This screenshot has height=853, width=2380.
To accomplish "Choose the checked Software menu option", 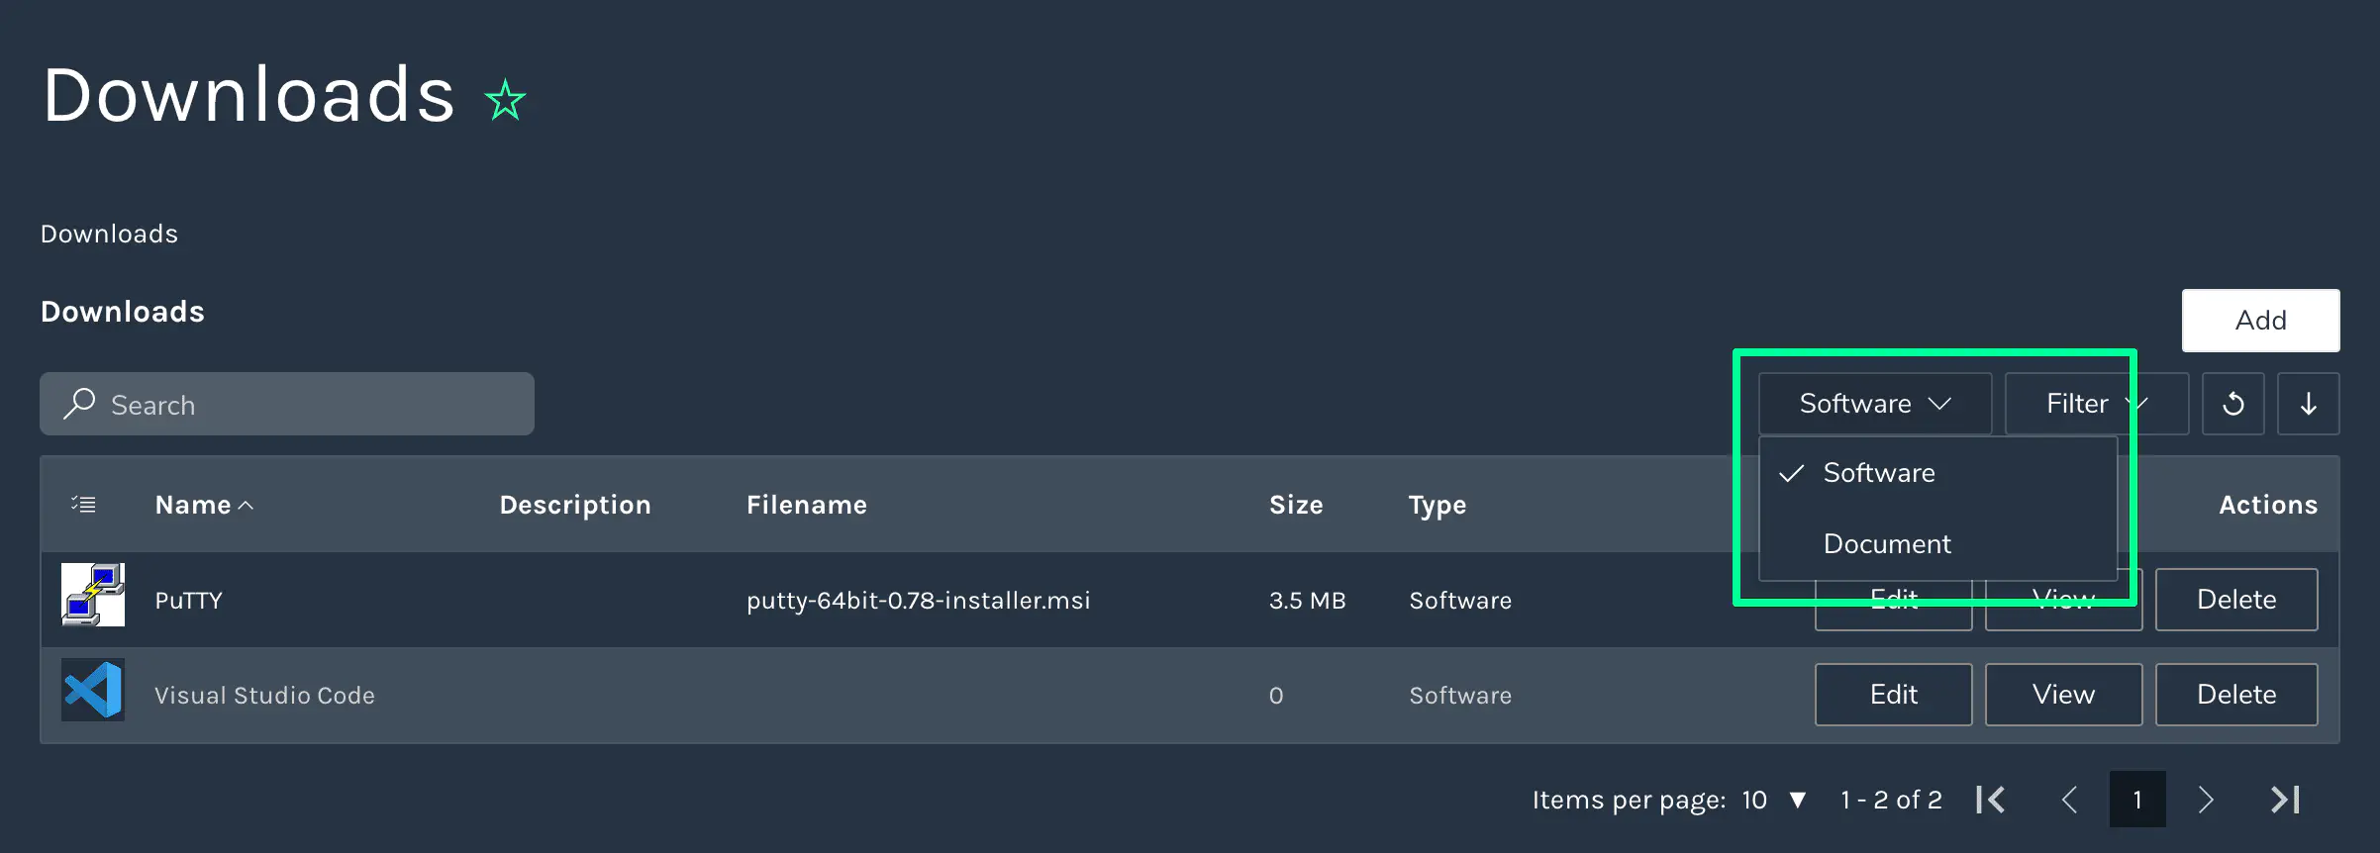I will (1878, 473).
